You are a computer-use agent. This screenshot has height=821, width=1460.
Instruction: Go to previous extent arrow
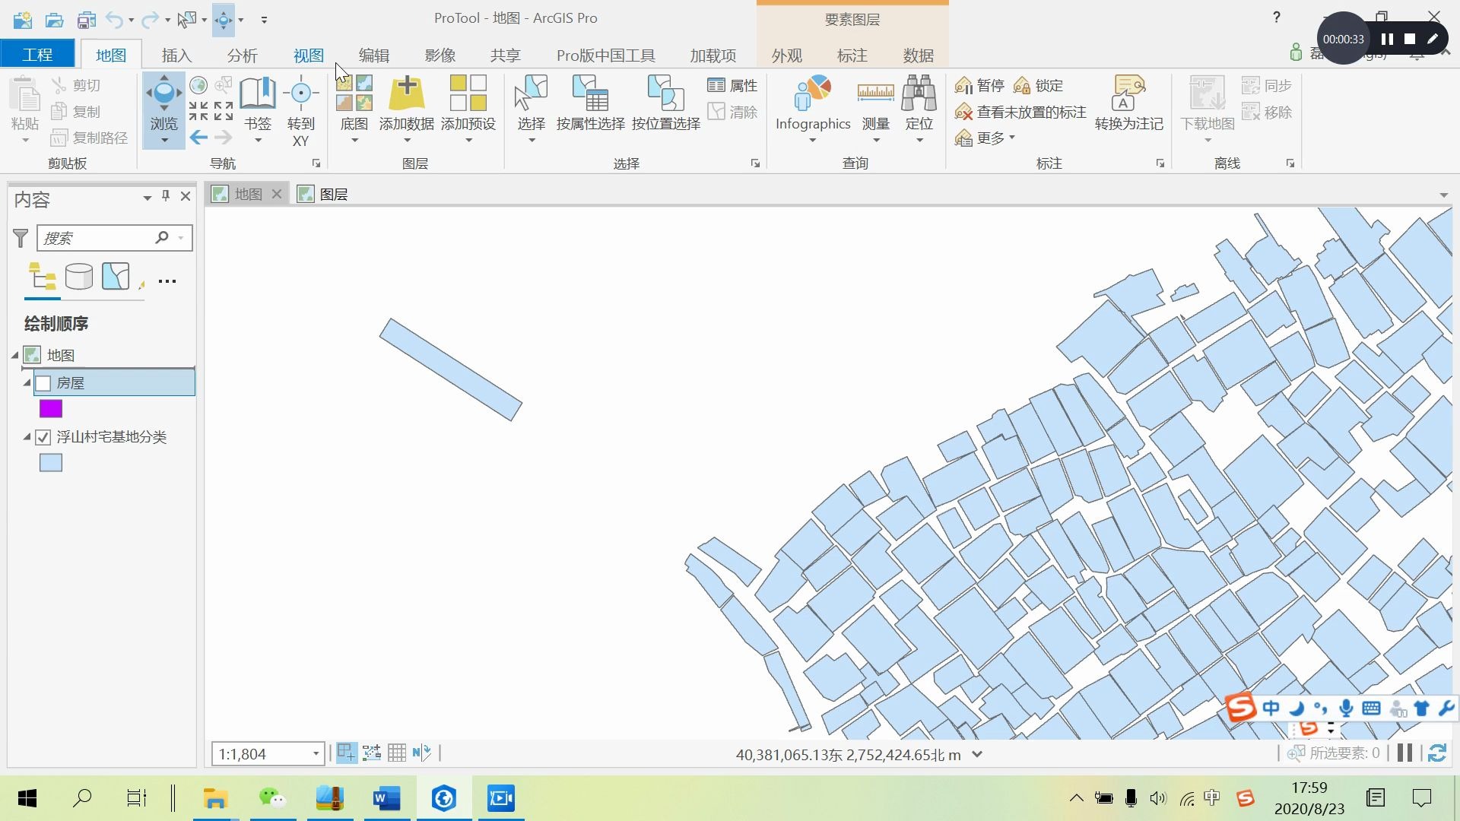click(198, 138)
